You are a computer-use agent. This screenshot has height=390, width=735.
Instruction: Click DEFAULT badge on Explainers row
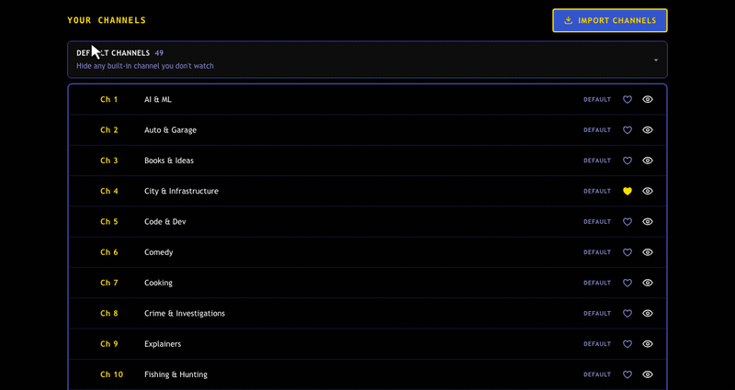(x=597, y=343)
